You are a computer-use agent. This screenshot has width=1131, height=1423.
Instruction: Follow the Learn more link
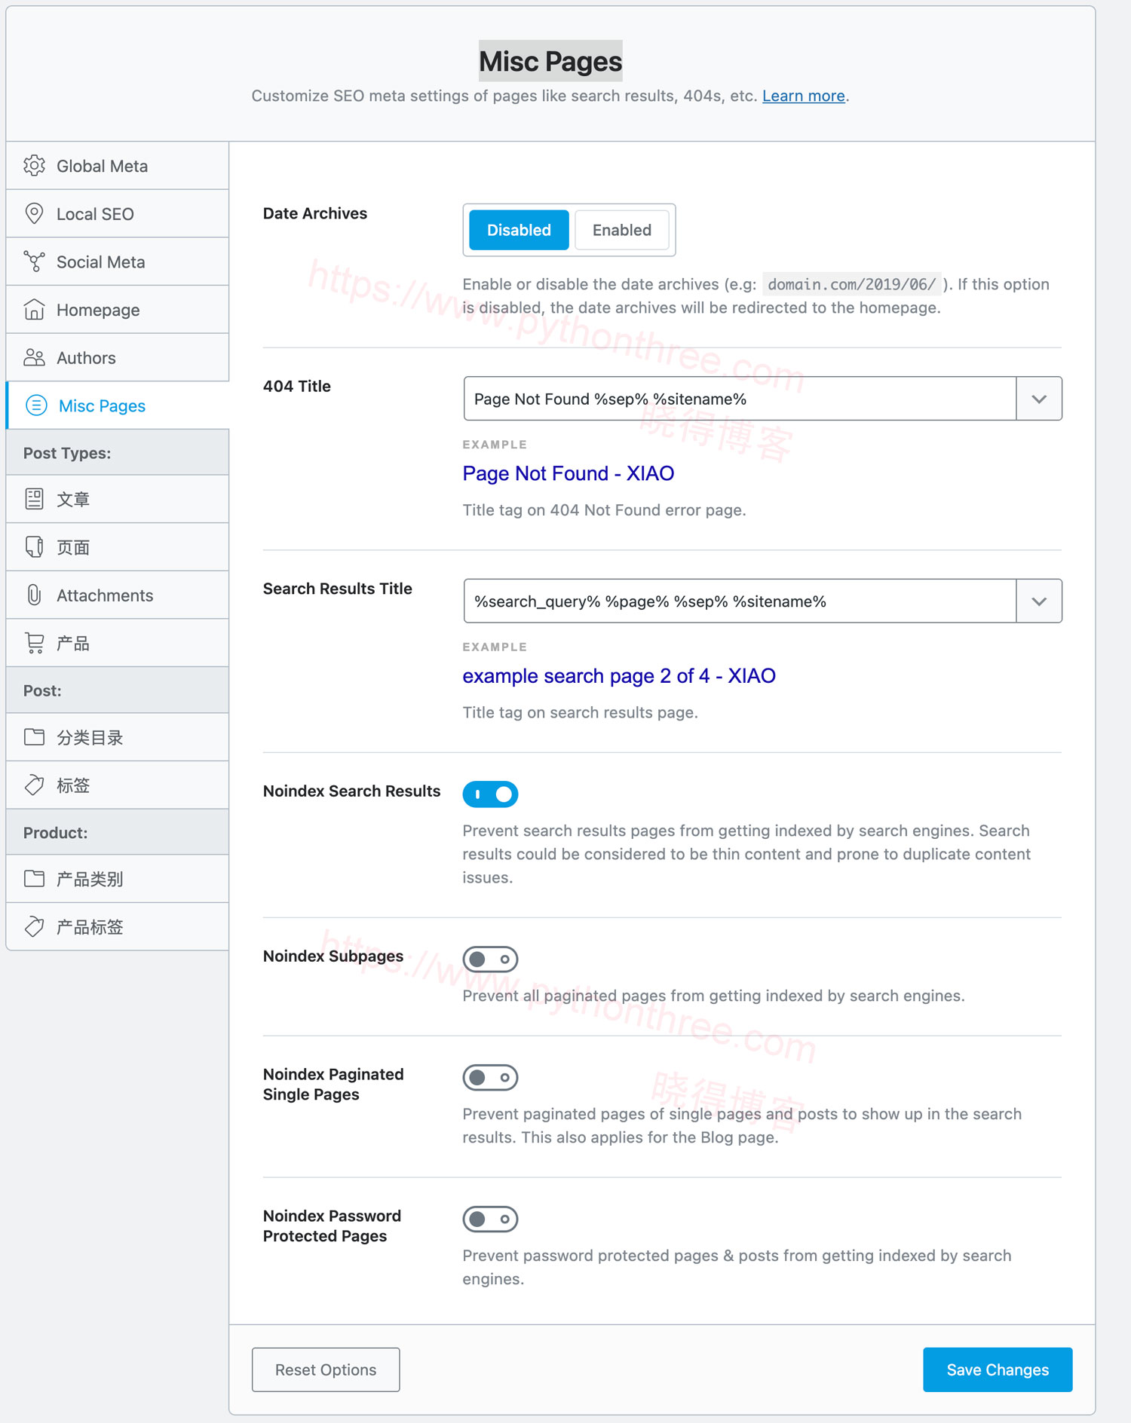click(803, 96)
